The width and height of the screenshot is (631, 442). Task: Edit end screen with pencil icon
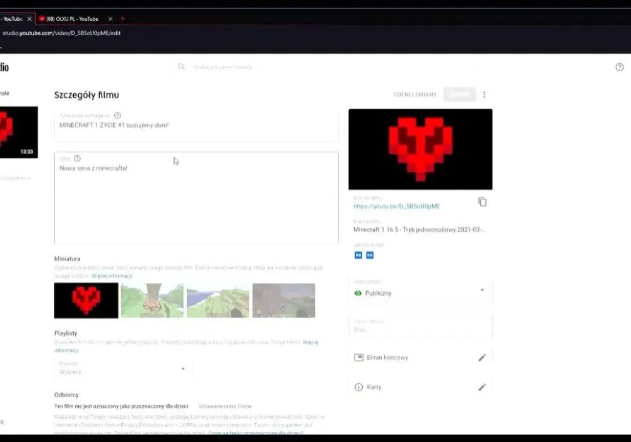(482, 357)
